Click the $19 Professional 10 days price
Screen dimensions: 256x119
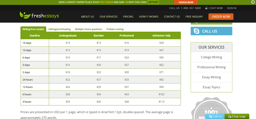127,50
